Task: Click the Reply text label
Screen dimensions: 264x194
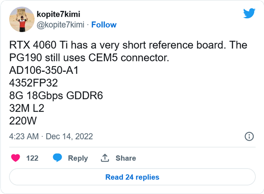Action: pos(77,158)
